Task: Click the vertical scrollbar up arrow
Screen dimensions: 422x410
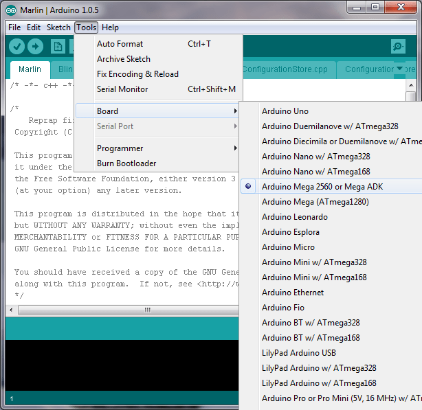Action: (x=411, y=85)
